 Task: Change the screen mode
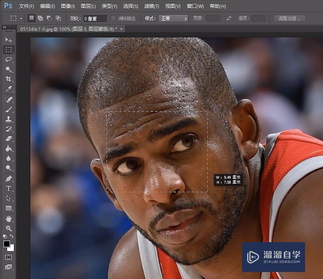(8, 267)
